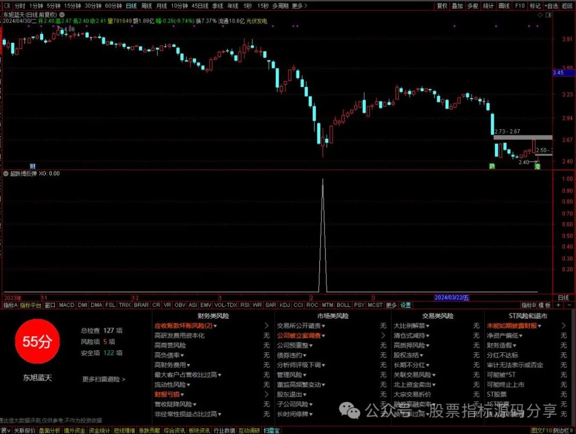Click the green 跌 marker under the candles

pyautogui.click(x=492, y=166)
